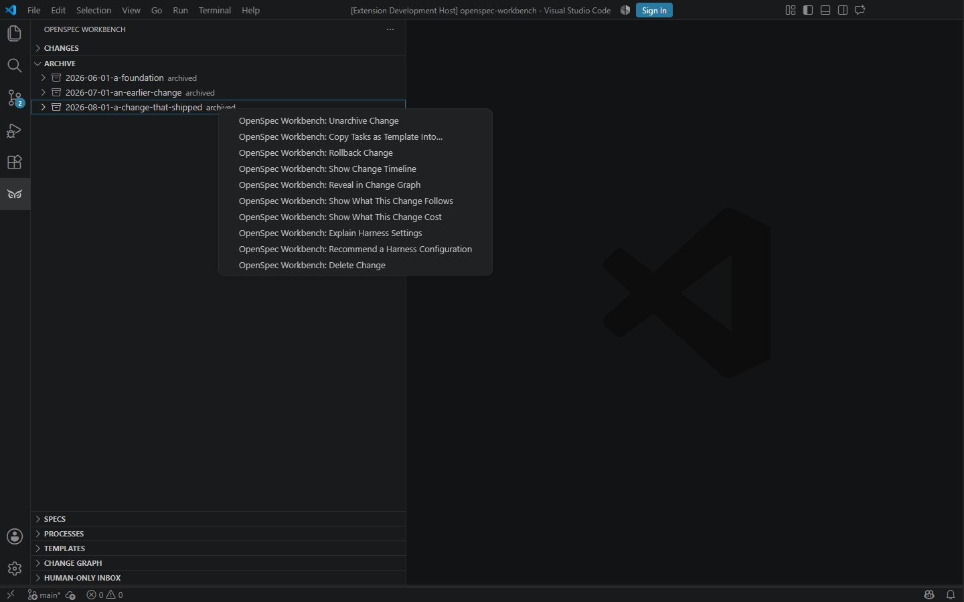
Task: Open the Accounts icon in activity bar
Action: tap(15, 536)
